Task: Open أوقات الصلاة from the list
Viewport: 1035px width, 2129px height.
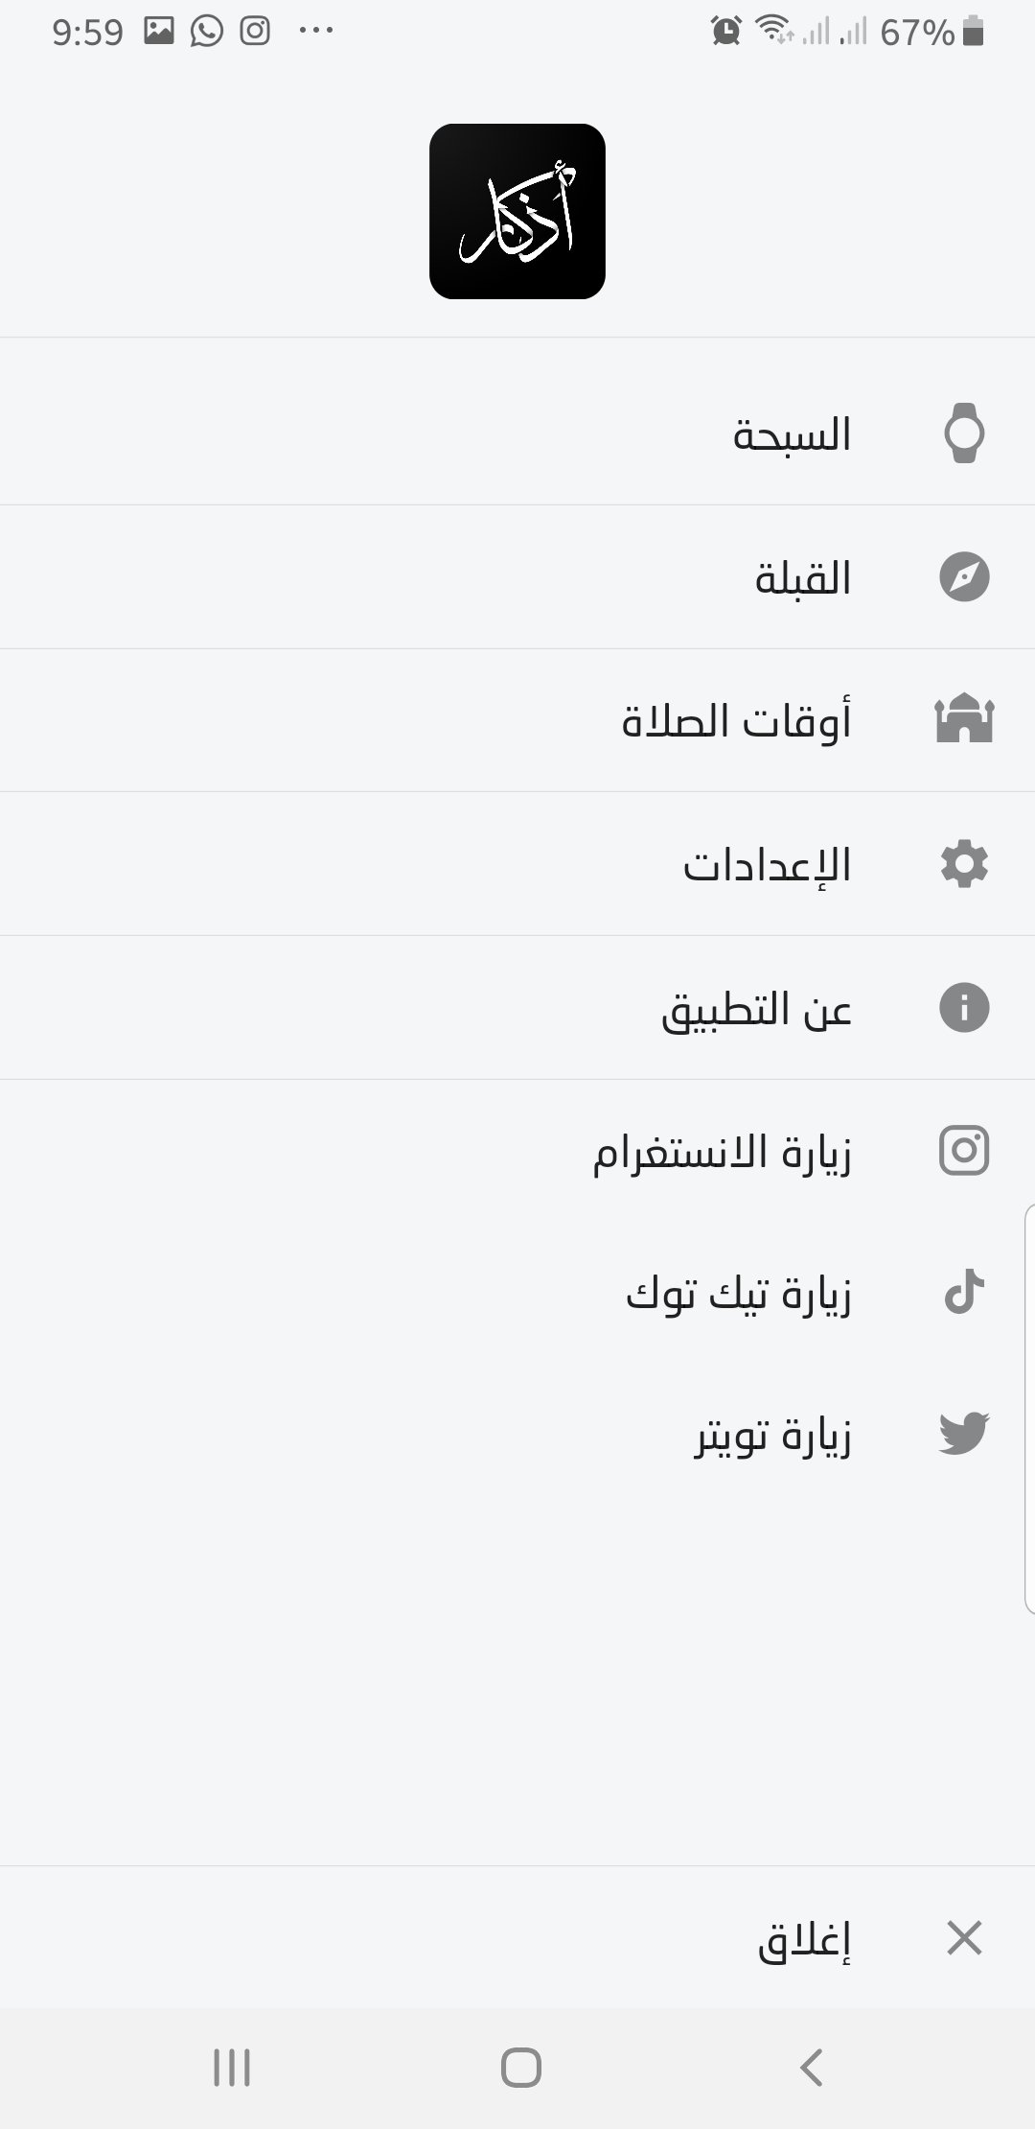Action: pos(738,721)
